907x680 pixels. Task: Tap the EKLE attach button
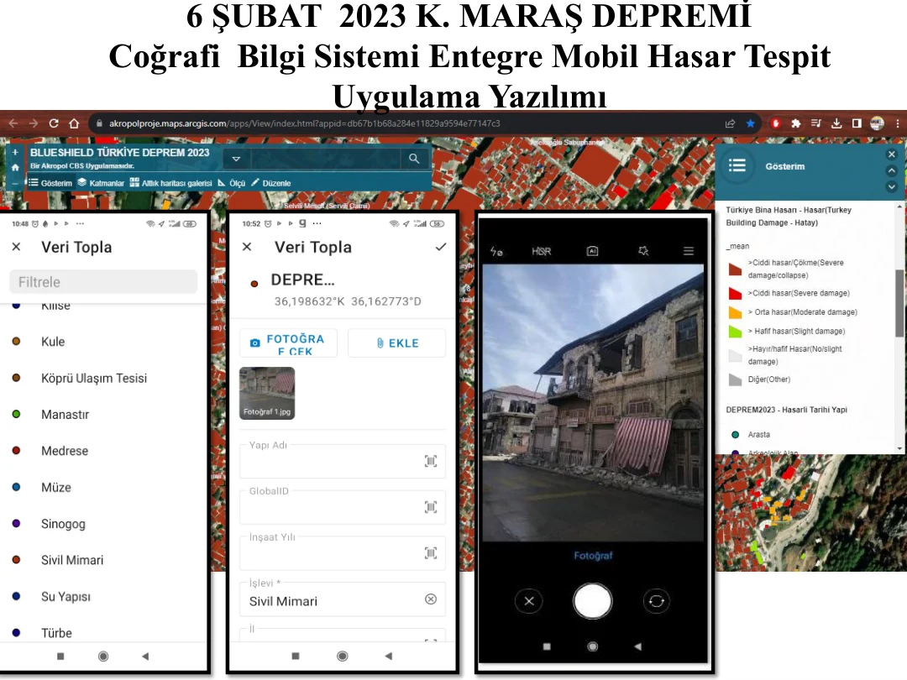(x=396, y=343)
